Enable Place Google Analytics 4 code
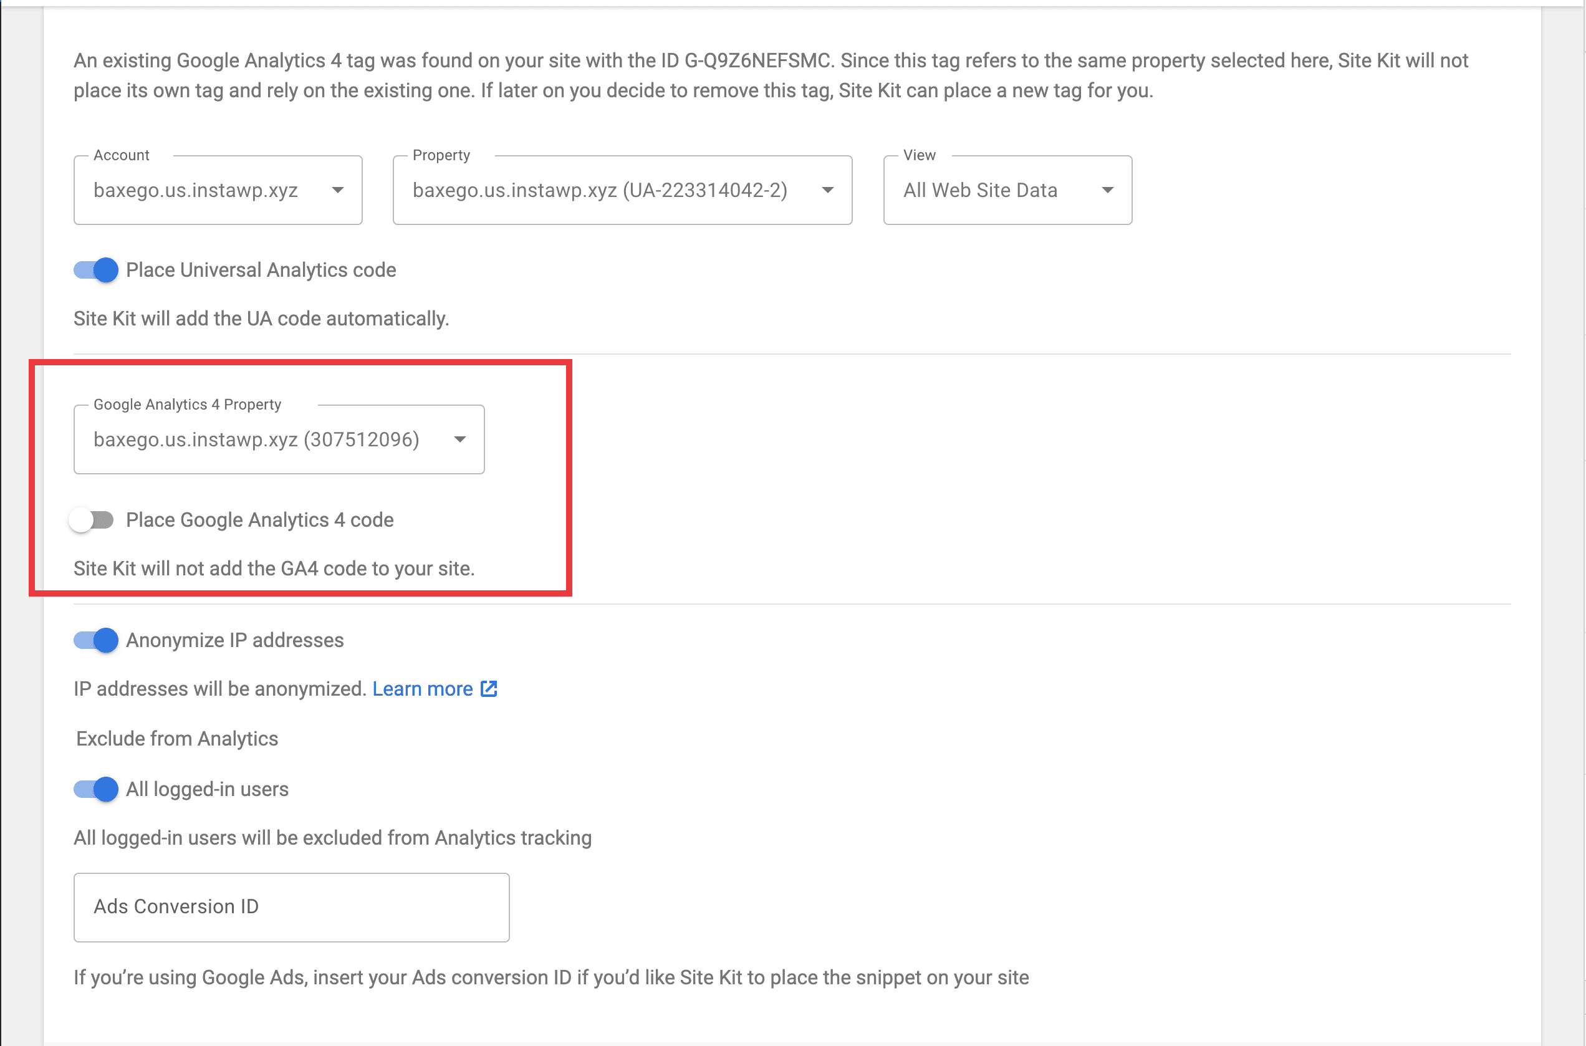The width and height of the screenshot is (1586, 1046). (93, 520)
